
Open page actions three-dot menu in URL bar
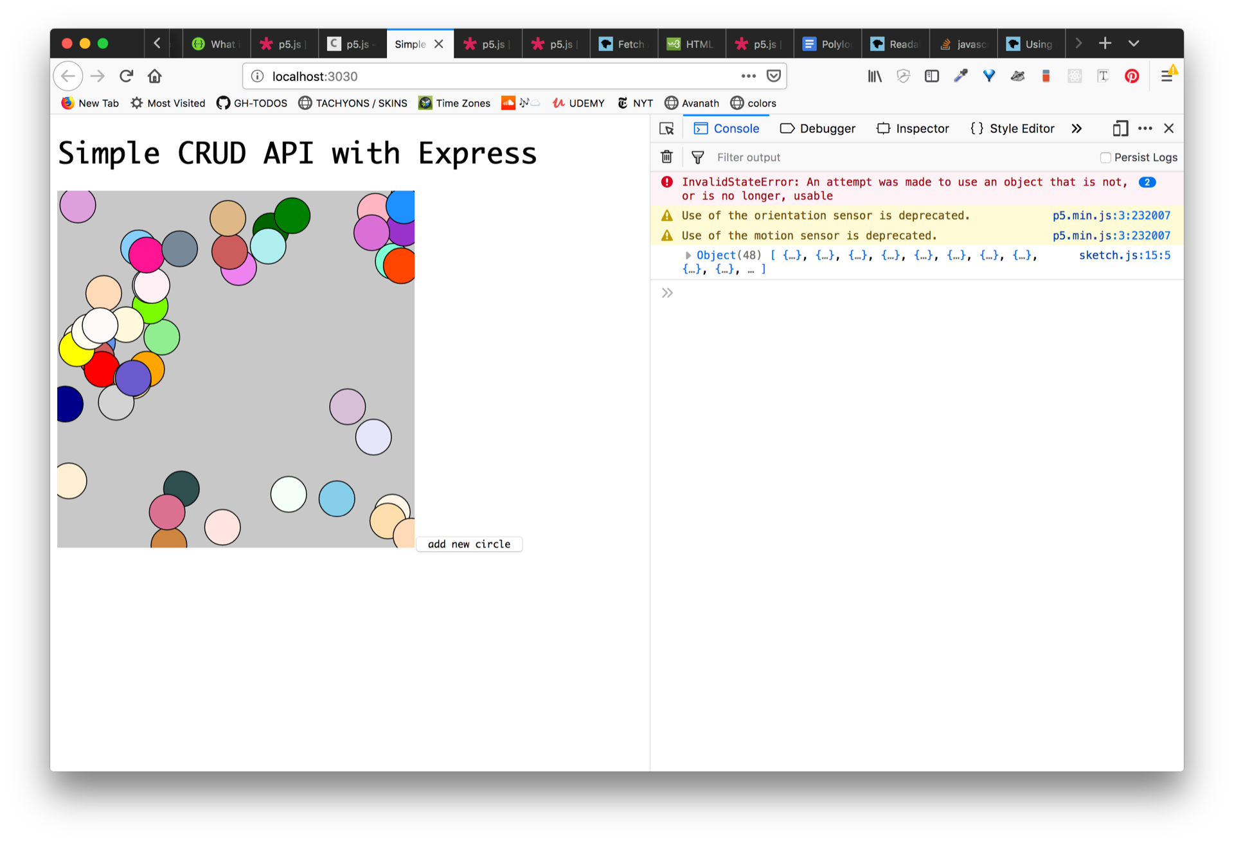pos(748,76)
